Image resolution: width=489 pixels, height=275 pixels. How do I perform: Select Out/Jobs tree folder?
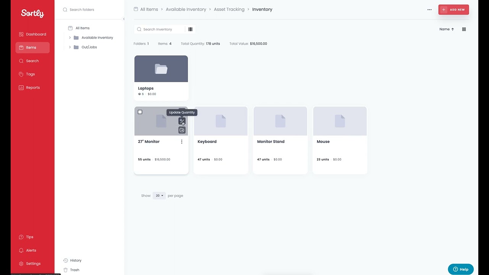pos(89,47)
